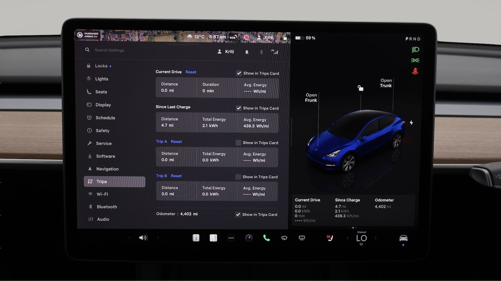
Task: Open the Wi-Fi settings section
Action: 102,194
